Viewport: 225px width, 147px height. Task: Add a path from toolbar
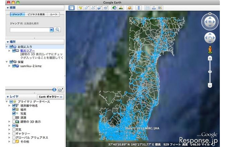[x=93, y=8]
